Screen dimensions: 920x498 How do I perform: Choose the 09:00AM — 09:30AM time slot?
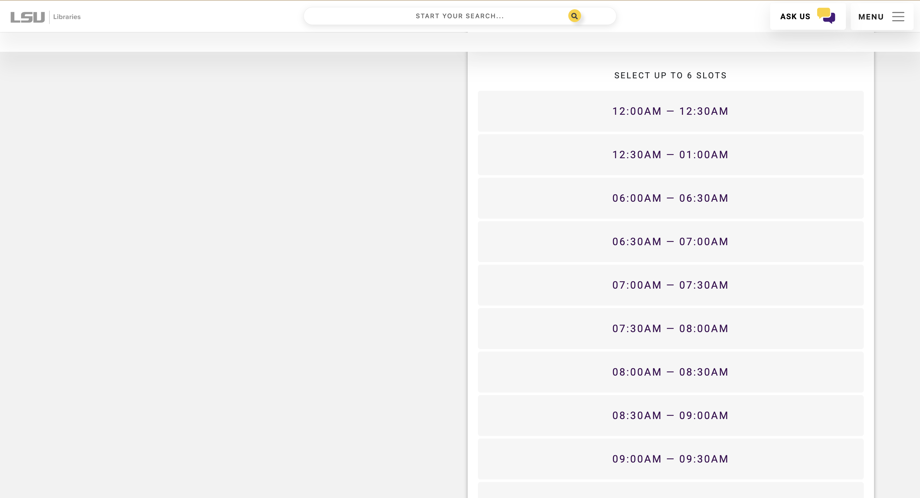tap(671, 459)
